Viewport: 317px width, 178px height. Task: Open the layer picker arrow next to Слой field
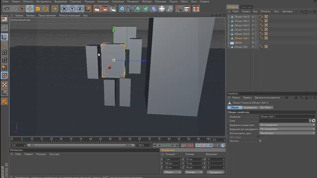pos(310,121)
